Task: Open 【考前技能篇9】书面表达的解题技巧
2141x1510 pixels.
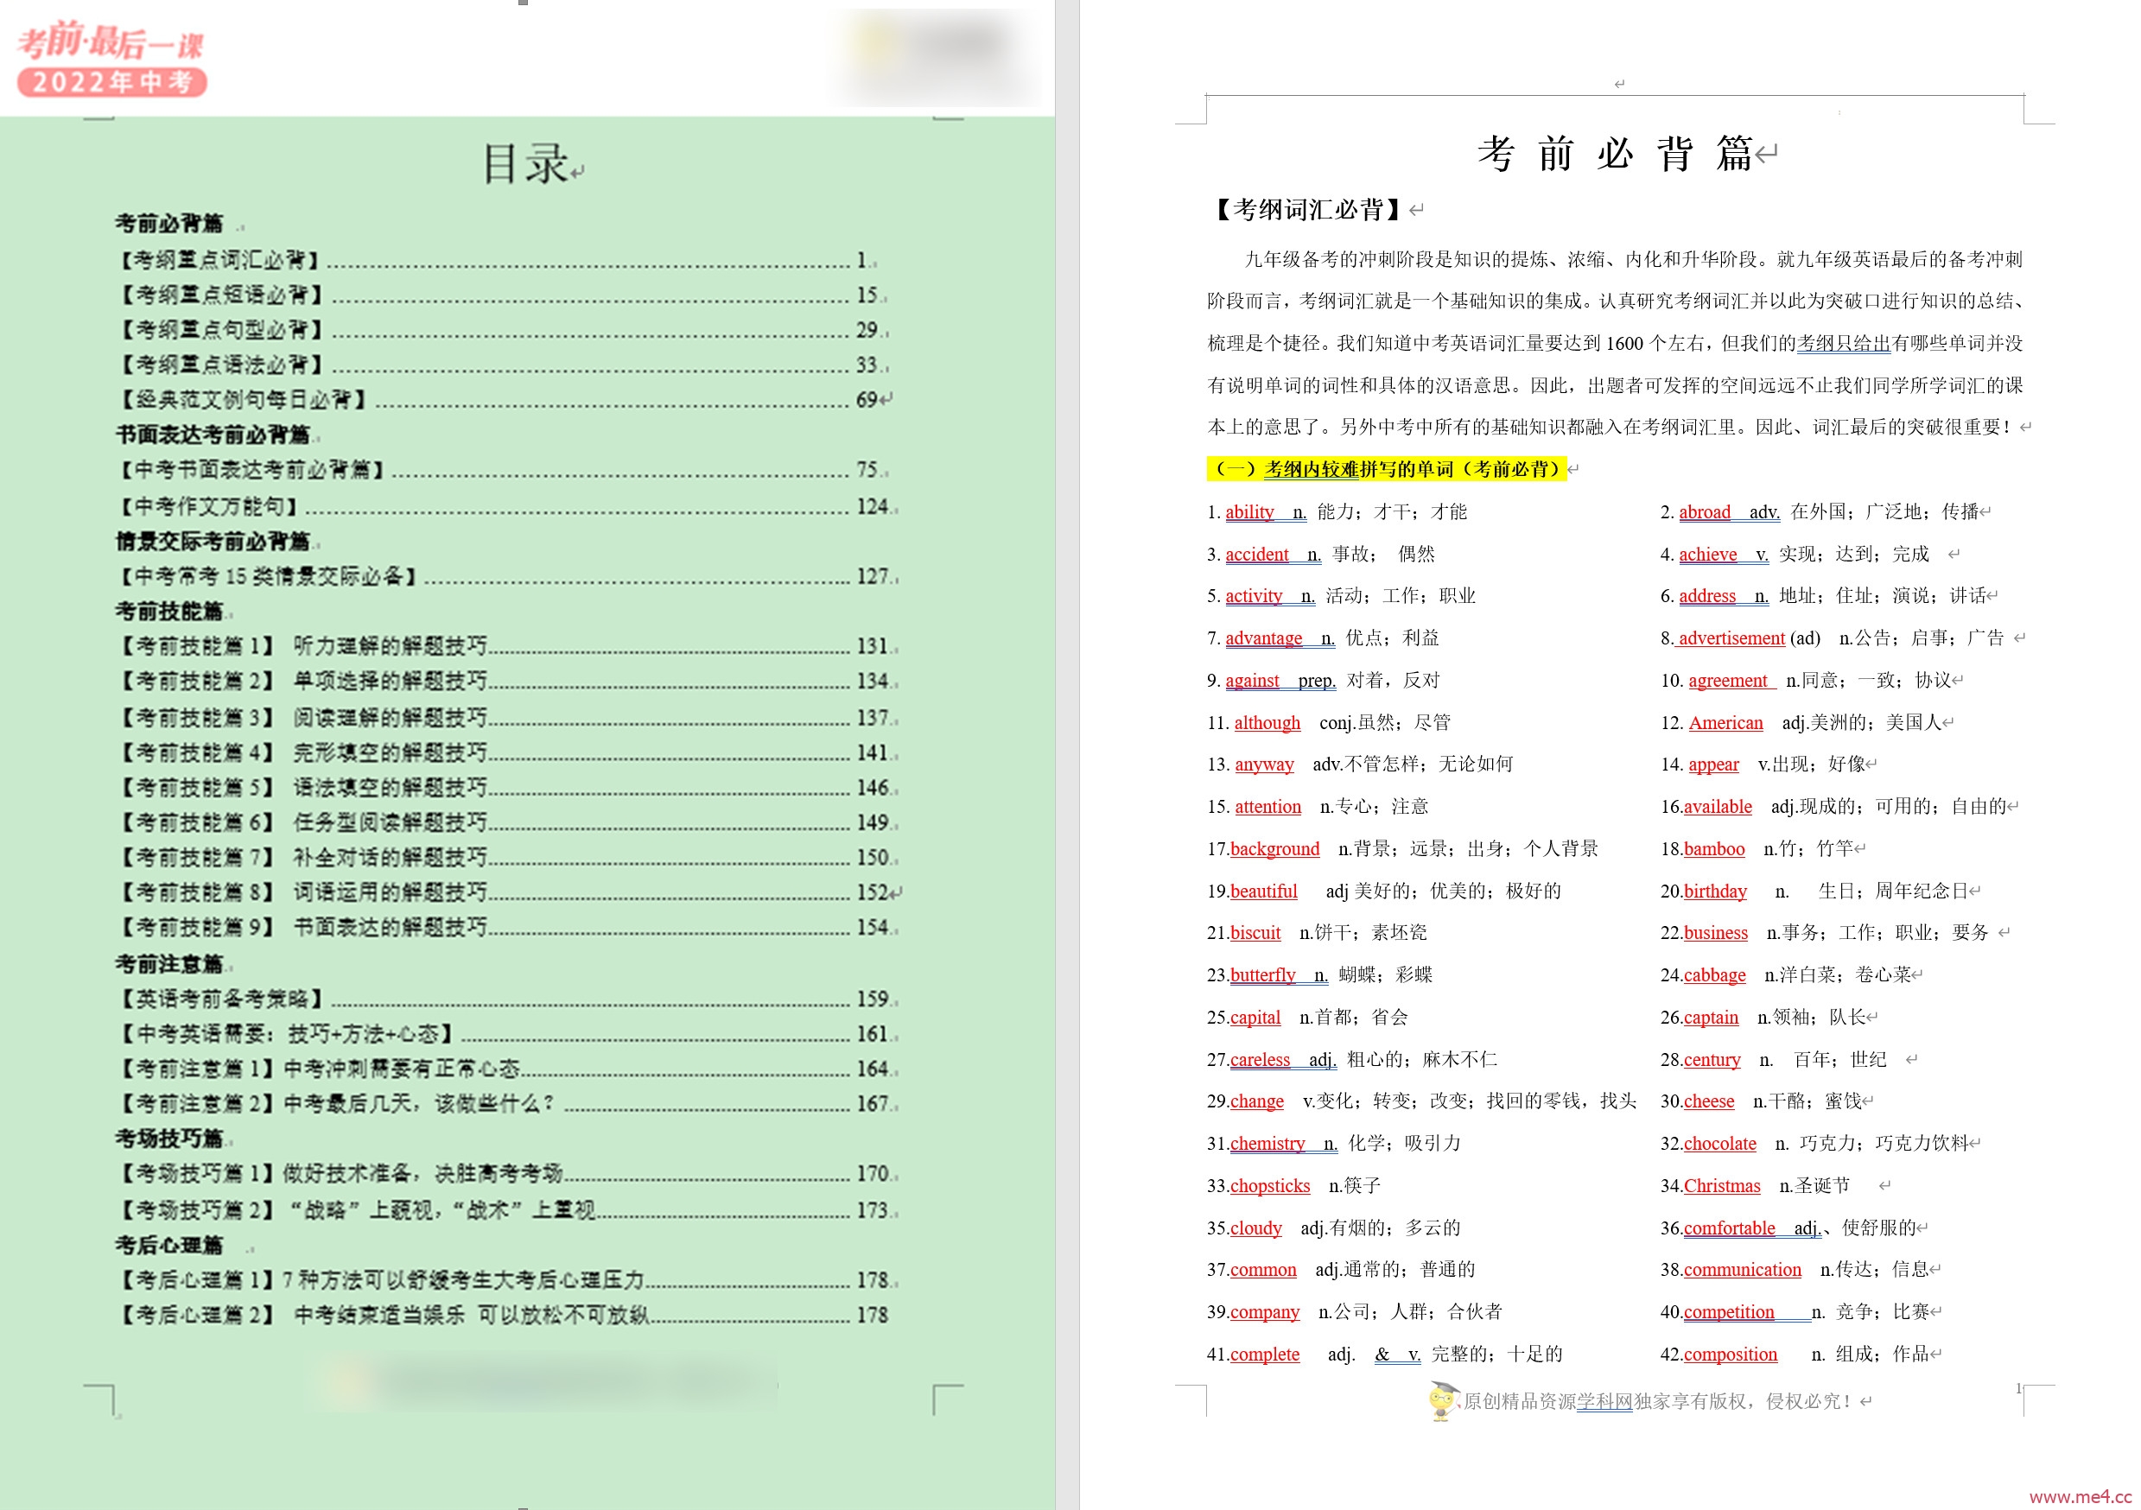Action: (505, 928)
